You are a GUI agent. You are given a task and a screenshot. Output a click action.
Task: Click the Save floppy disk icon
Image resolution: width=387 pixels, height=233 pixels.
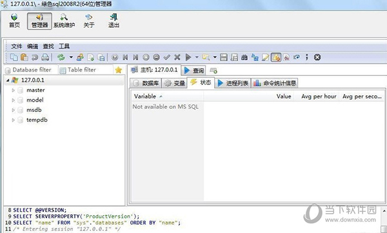pyautogui.click(x=224, y=57)
